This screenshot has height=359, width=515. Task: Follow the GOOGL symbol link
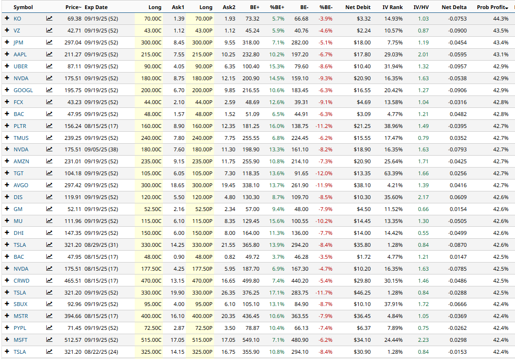coord(23,90)
